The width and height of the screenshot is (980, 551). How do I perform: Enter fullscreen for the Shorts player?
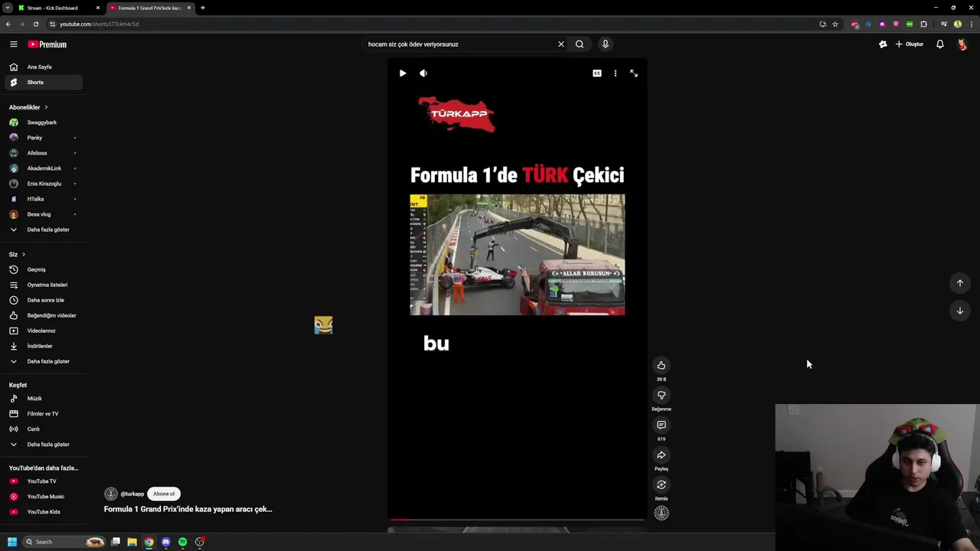[634, 73]
